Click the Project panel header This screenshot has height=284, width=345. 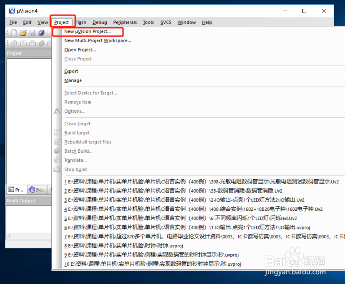28,53
